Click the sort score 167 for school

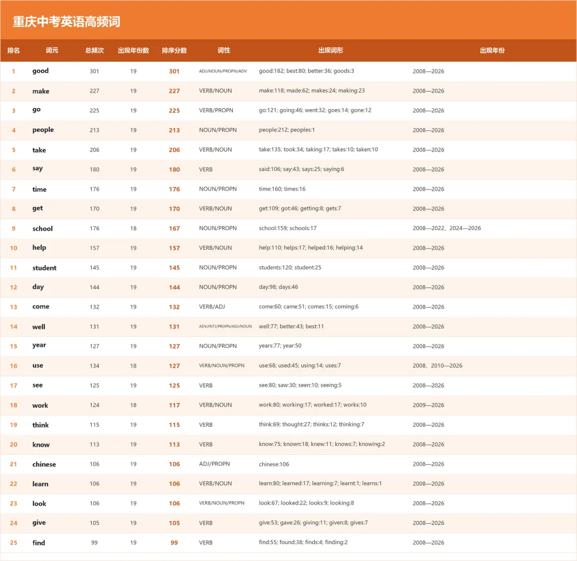174,228
